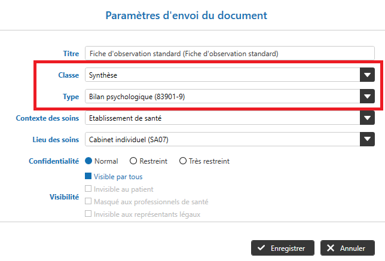385x261 pixels.
Task: Select the Normal confidentiality radio button
Action: (x=89, y=161)
